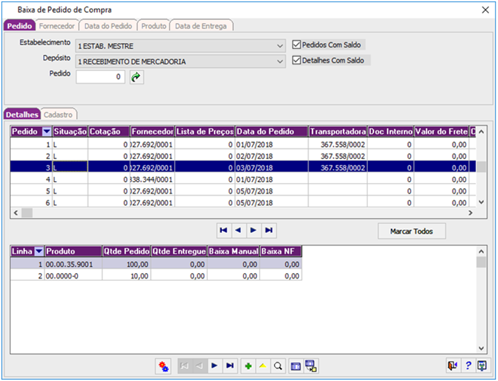Select product 00.00.35.9001 row

tap(156, 264)
